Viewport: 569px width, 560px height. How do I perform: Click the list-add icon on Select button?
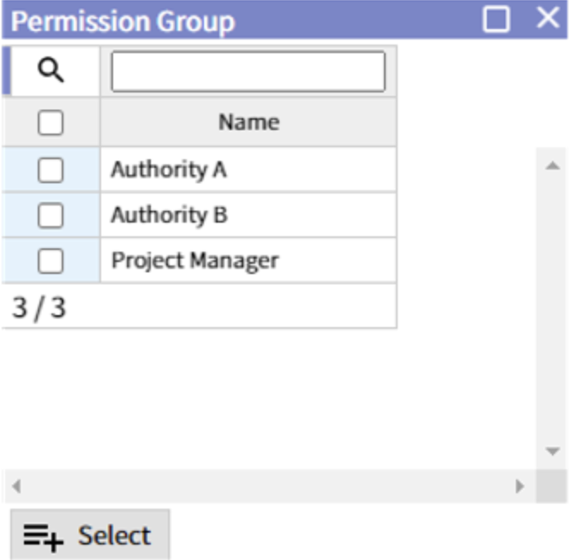click(44, 538)
